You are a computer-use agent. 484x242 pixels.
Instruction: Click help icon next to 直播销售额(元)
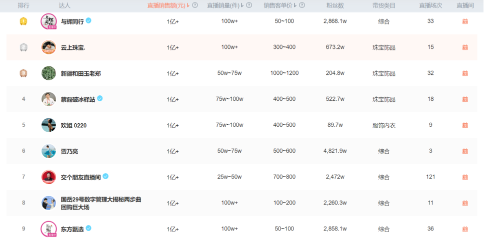pos(195,5)
